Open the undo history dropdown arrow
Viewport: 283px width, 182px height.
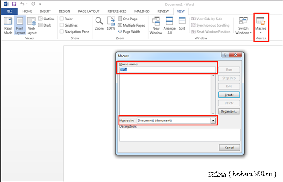point(27,4)
